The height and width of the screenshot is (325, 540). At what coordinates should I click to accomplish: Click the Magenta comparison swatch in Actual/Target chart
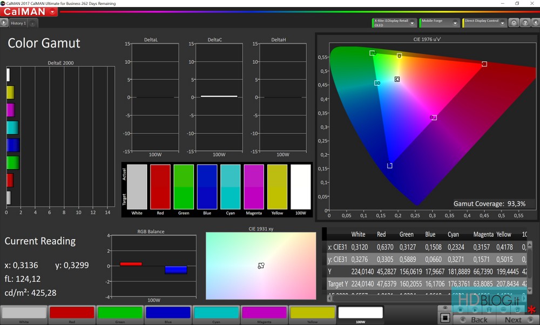point(254,187)
